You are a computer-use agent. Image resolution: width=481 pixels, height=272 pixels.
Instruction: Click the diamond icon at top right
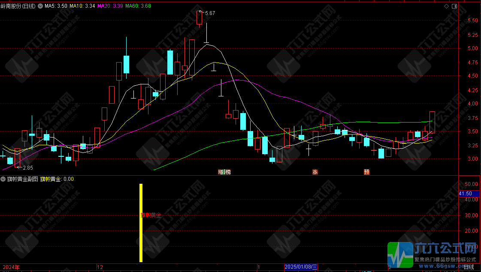(447, 6)
